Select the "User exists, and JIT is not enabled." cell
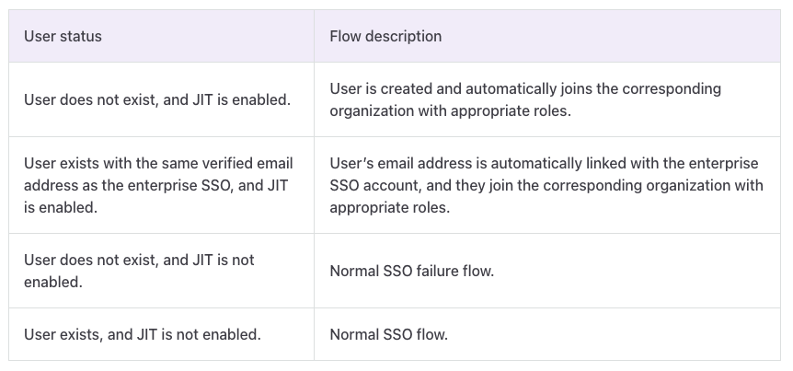The height and width of the screenshot is (371, 793). [143, 334]
